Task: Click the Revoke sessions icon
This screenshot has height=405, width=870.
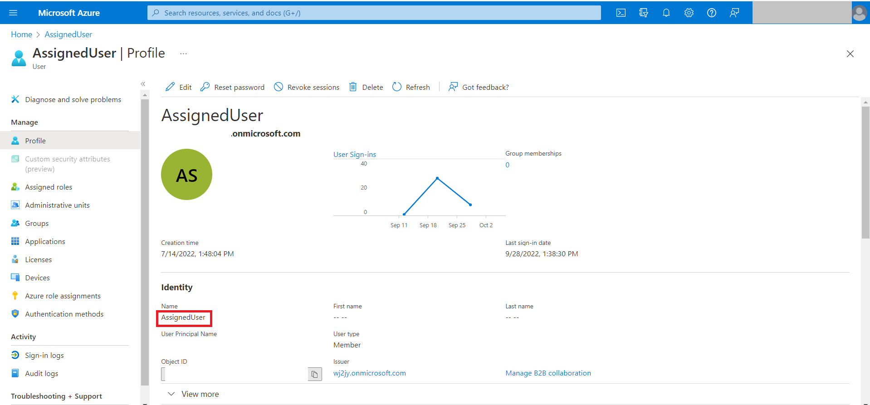Action: [x=279, y=87]
